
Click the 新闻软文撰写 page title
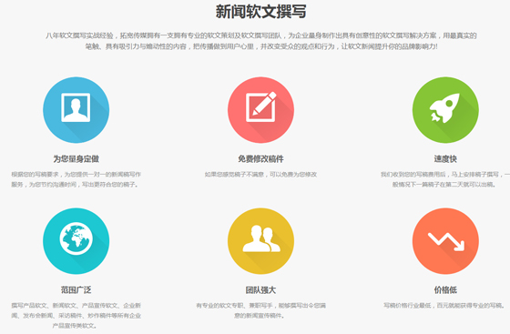click(260, 11)
